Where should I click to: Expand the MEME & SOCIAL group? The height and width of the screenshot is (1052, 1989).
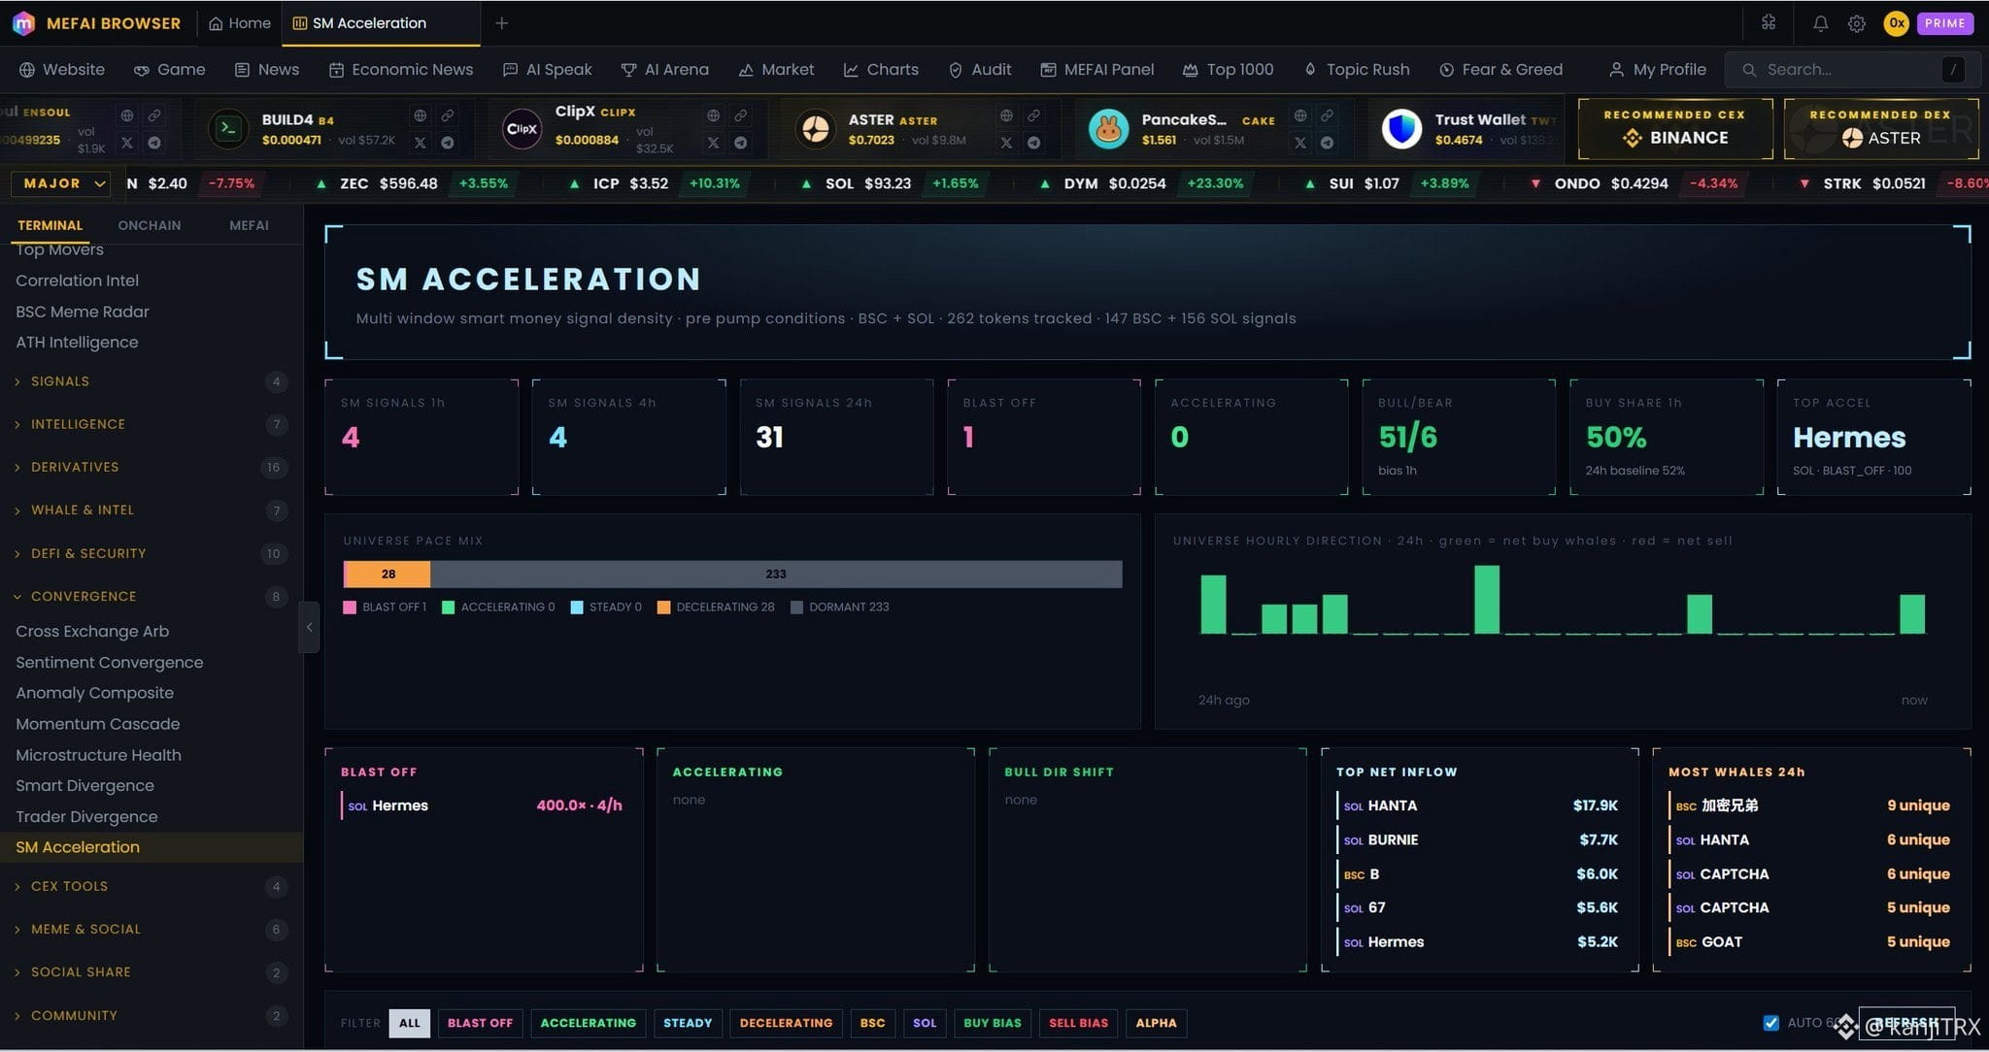coord(152,929)
